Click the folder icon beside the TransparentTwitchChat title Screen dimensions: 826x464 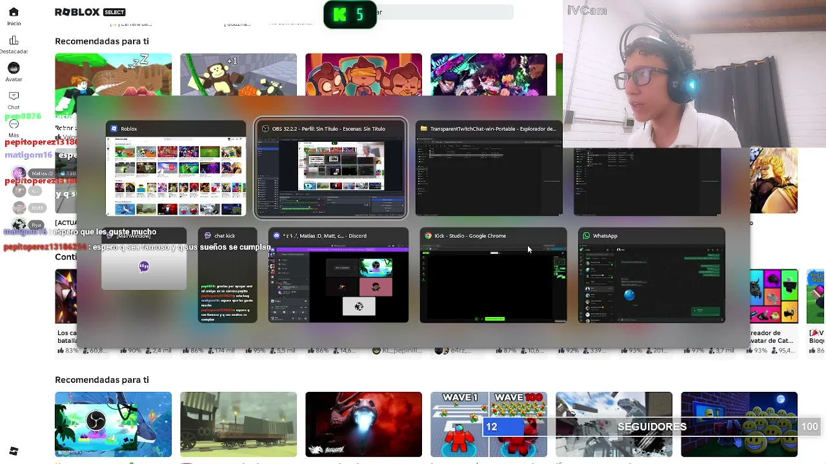pyautogui.click(x=424, y=129)
